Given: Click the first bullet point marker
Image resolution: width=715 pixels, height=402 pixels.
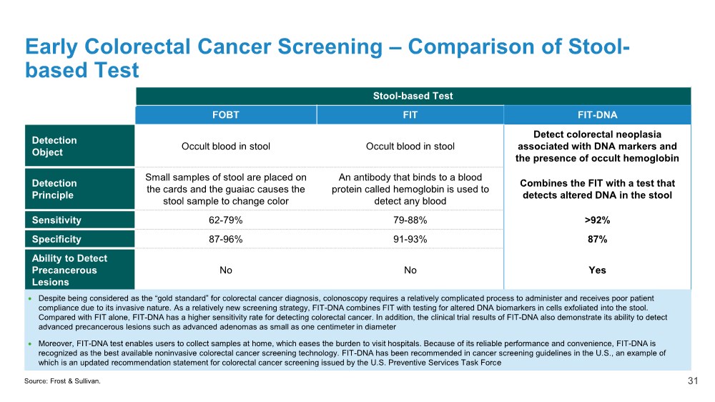Looking at the screenshot, I should click(29, 298).
